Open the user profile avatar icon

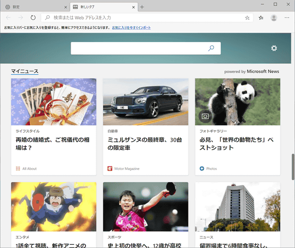(274, 18)
